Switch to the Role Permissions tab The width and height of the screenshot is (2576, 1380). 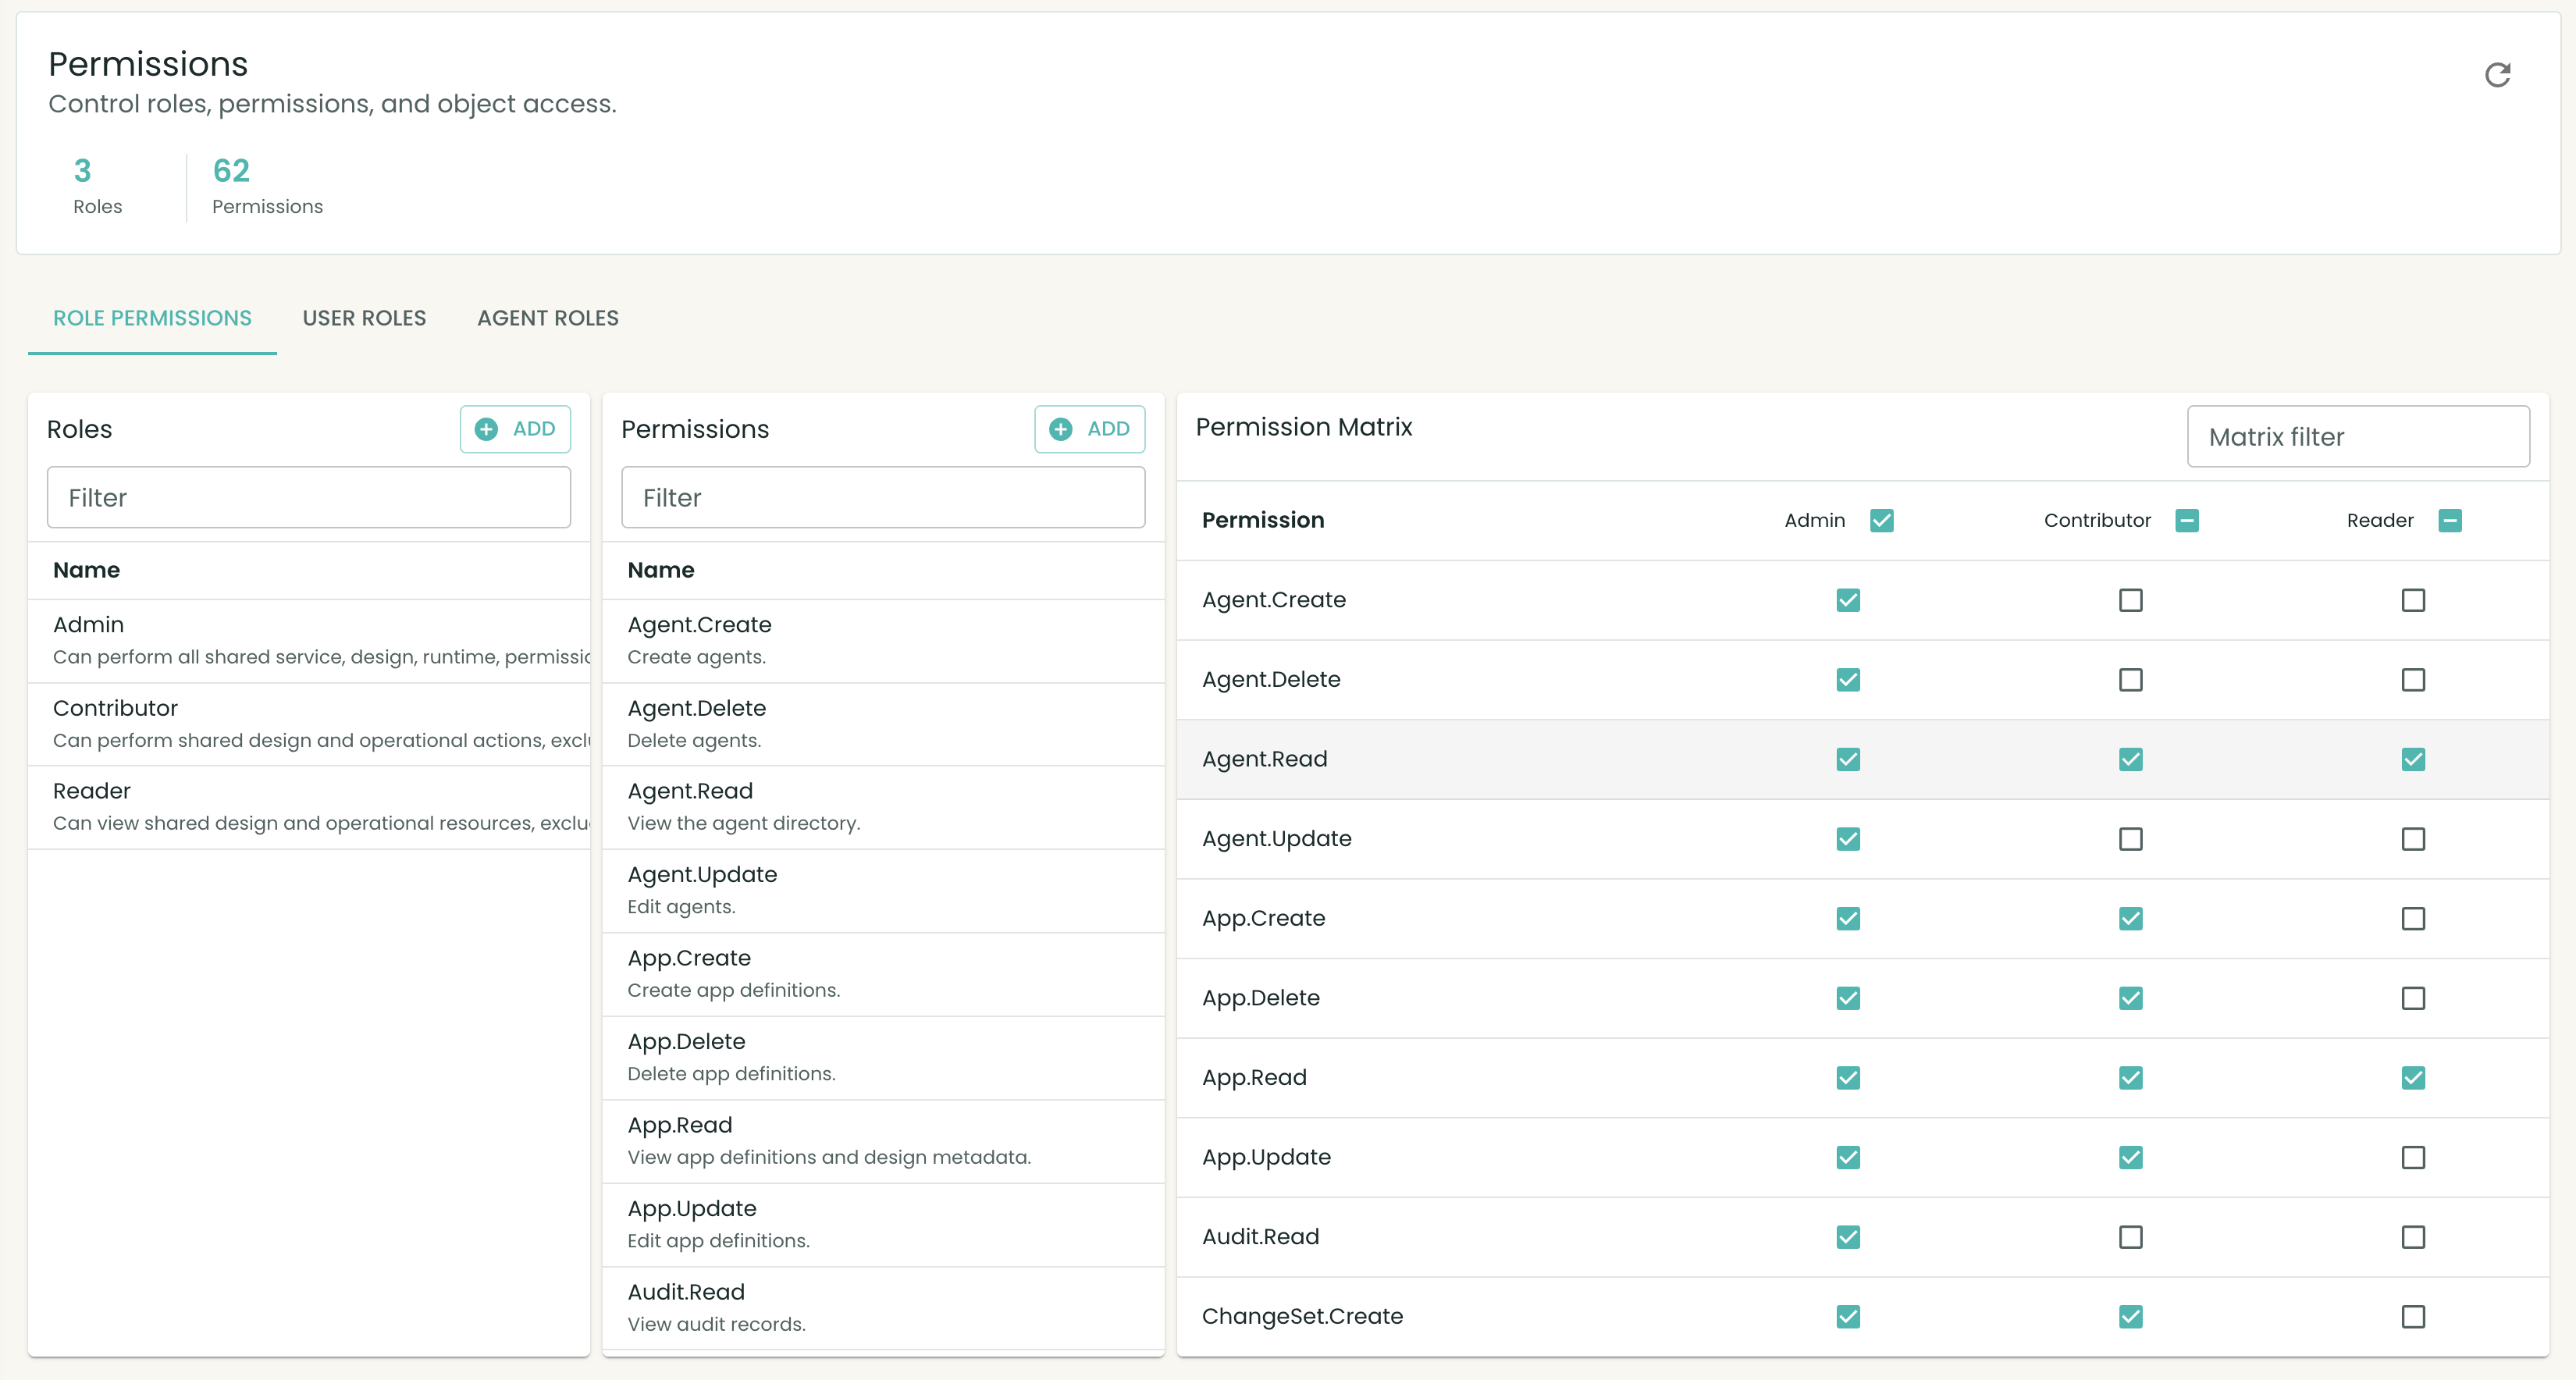(152, 318)
